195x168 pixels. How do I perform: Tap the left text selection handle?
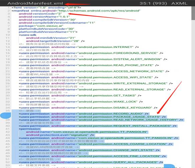6,116
